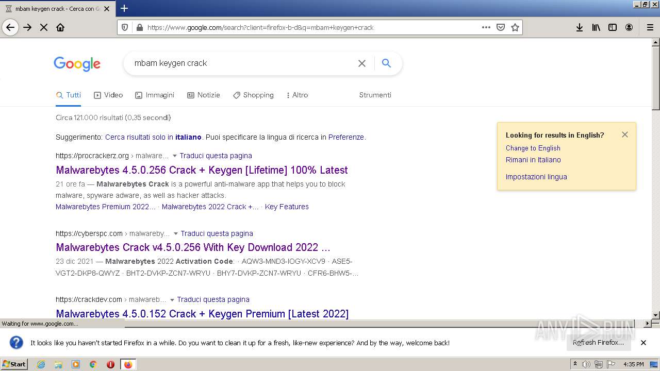
Task: Expand options arrow for cyberspc.com result
Action: 175,234
